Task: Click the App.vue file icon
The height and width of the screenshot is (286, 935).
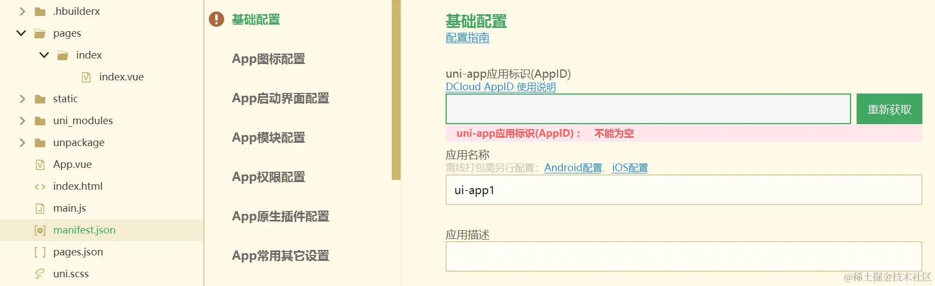Action: pos(40,165)
